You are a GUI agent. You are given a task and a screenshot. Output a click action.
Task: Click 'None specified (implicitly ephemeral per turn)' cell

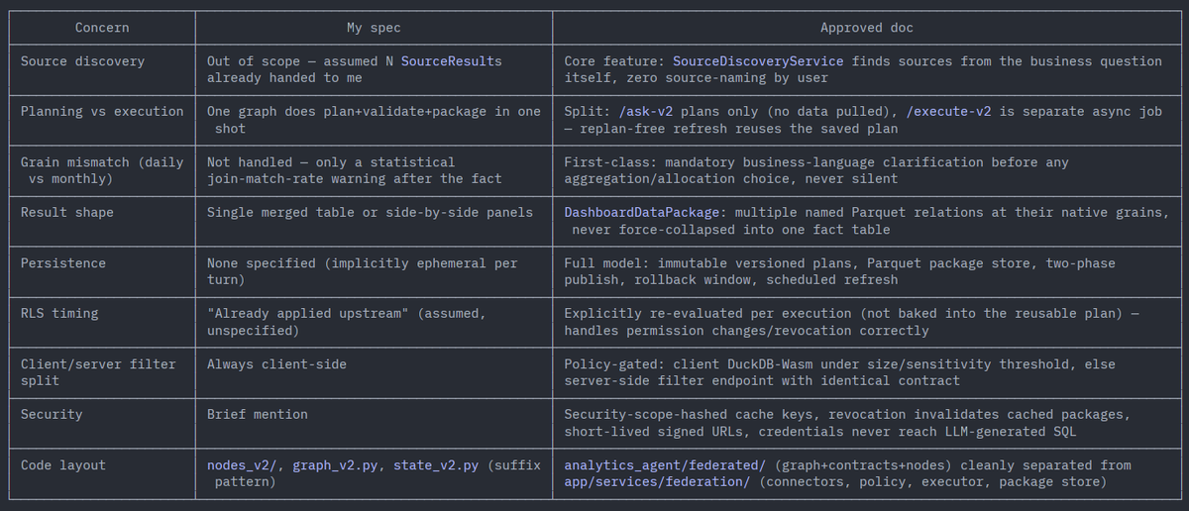[x=374, y=271]
